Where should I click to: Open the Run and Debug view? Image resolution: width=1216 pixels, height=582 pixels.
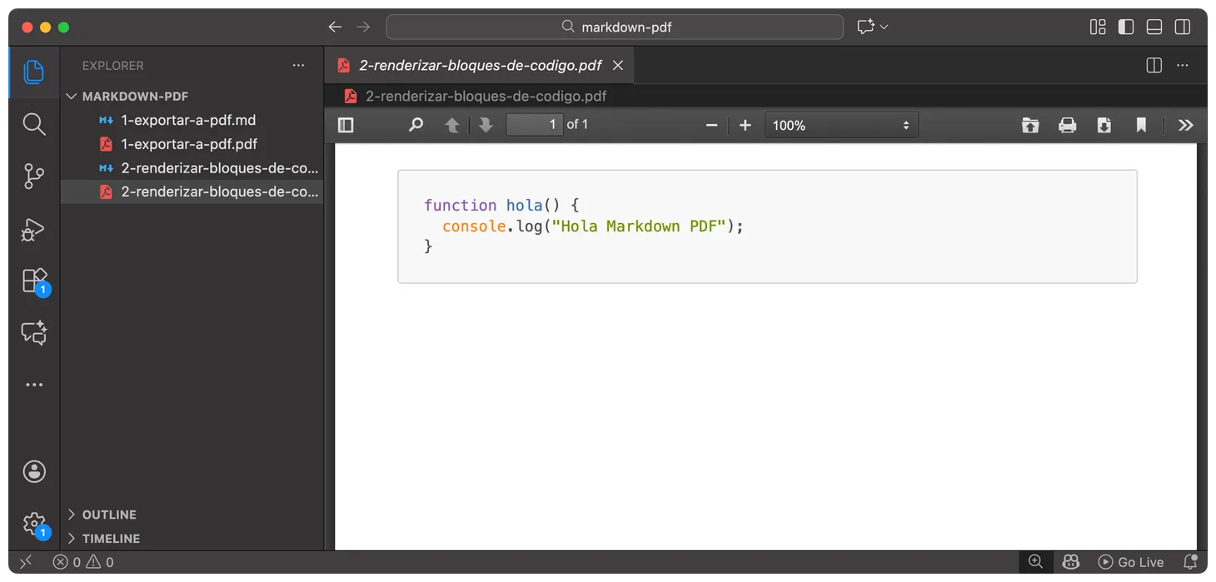[34, 229]
